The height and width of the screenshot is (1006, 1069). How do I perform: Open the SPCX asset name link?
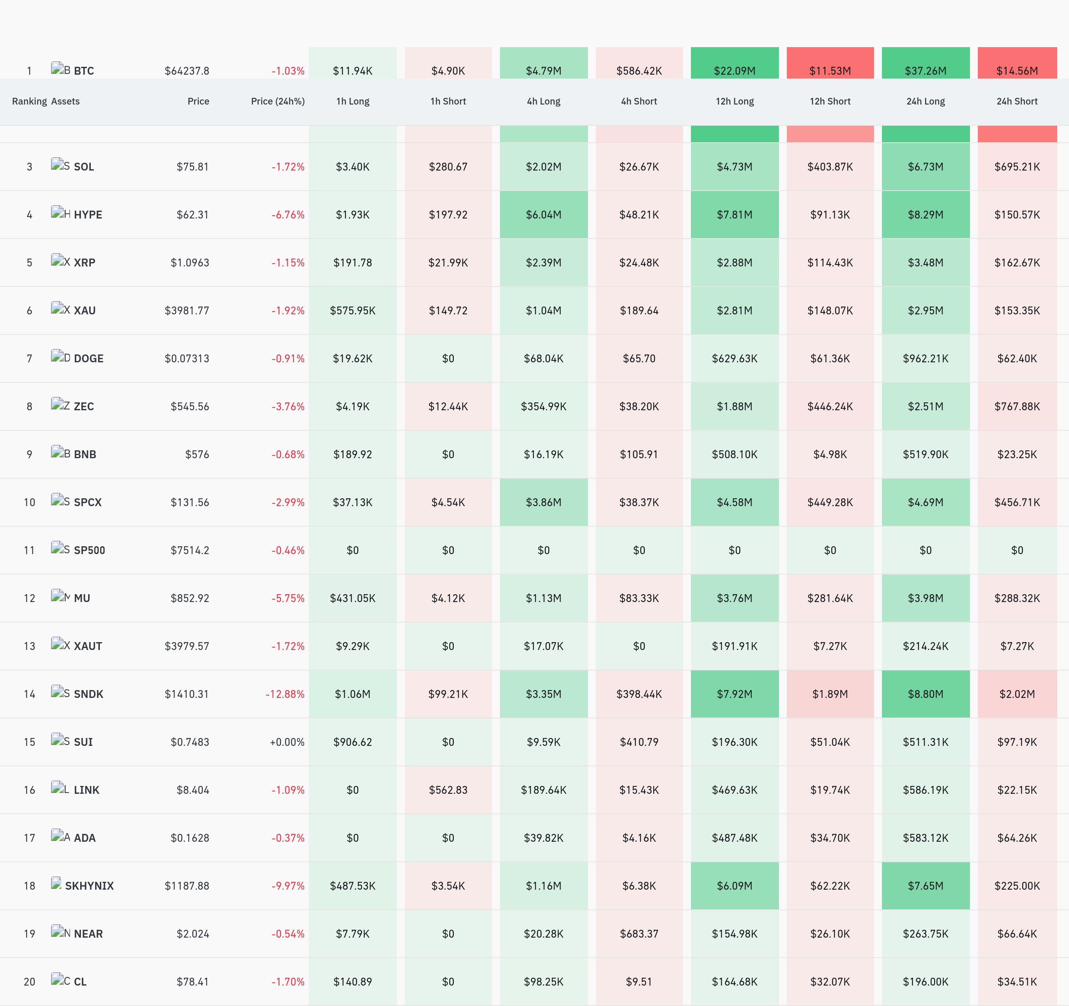[88, 502]
